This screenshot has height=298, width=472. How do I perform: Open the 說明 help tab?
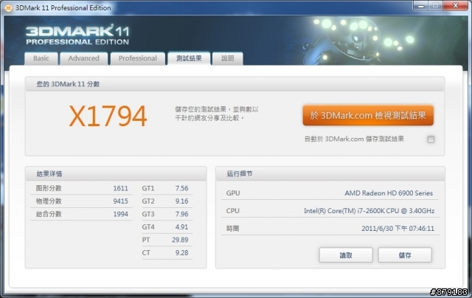pyautogui.click(x=228, y=58)
